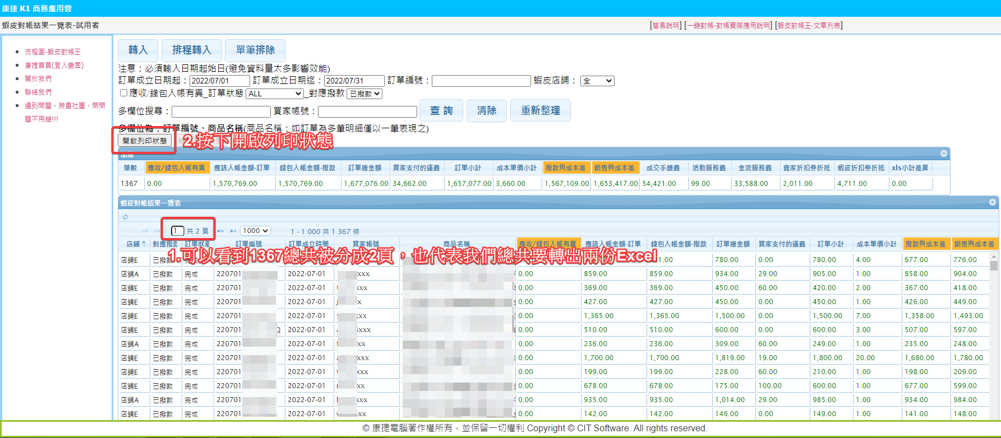The image size is (1001, 438).
Task: Click the results grid vertical scrollbar
Action: (994, 336)
